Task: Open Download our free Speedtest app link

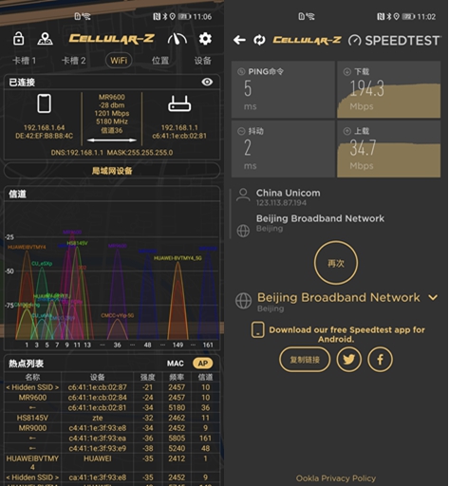Action: click(x=346, y=334)
